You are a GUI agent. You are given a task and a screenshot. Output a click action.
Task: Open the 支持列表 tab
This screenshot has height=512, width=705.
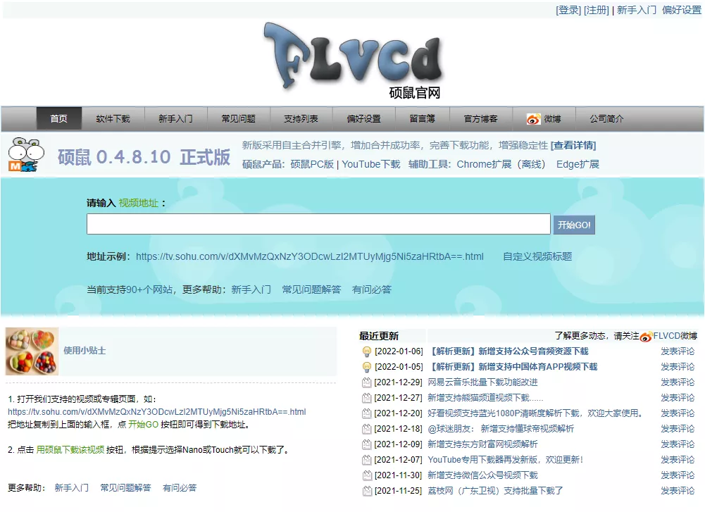(299, 118)
